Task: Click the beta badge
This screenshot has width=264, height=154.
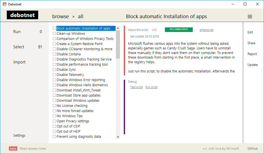Action: tap(13, 148)
